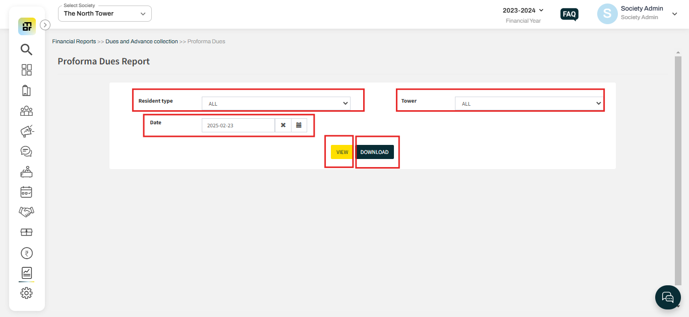Image resolution: width=689 pixels, height=317 pixels.
Task: Open the Select Society dropdown
Action: click(x=105, y=14)
